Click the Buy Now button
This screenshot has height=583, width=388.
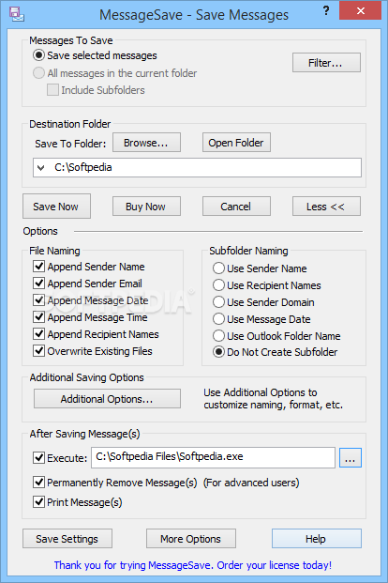pos(146,207)
